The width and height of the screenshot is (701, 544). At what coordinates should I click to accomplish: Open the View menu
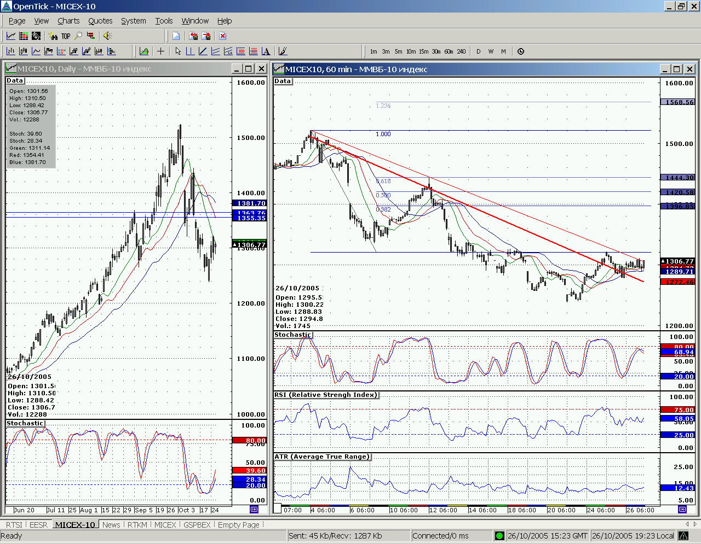pyautogui.click(x=42, y=21)
